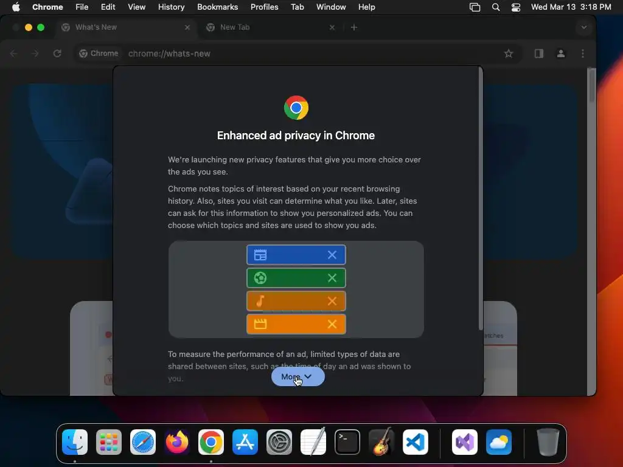The image size is (623, 467).
Task: Open Launchpad from the Dock
Action: pos(109,442)
